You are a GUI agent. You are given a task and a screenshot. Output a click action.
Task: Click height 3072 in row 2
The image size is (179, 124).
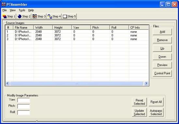[58, 35]
